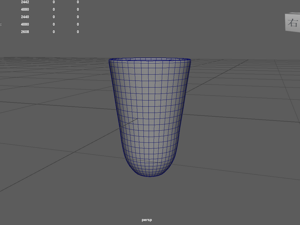300x225 pixels.
Task: Click the 2440 value in the poly count HUD
Action: [x=25, y=17]
